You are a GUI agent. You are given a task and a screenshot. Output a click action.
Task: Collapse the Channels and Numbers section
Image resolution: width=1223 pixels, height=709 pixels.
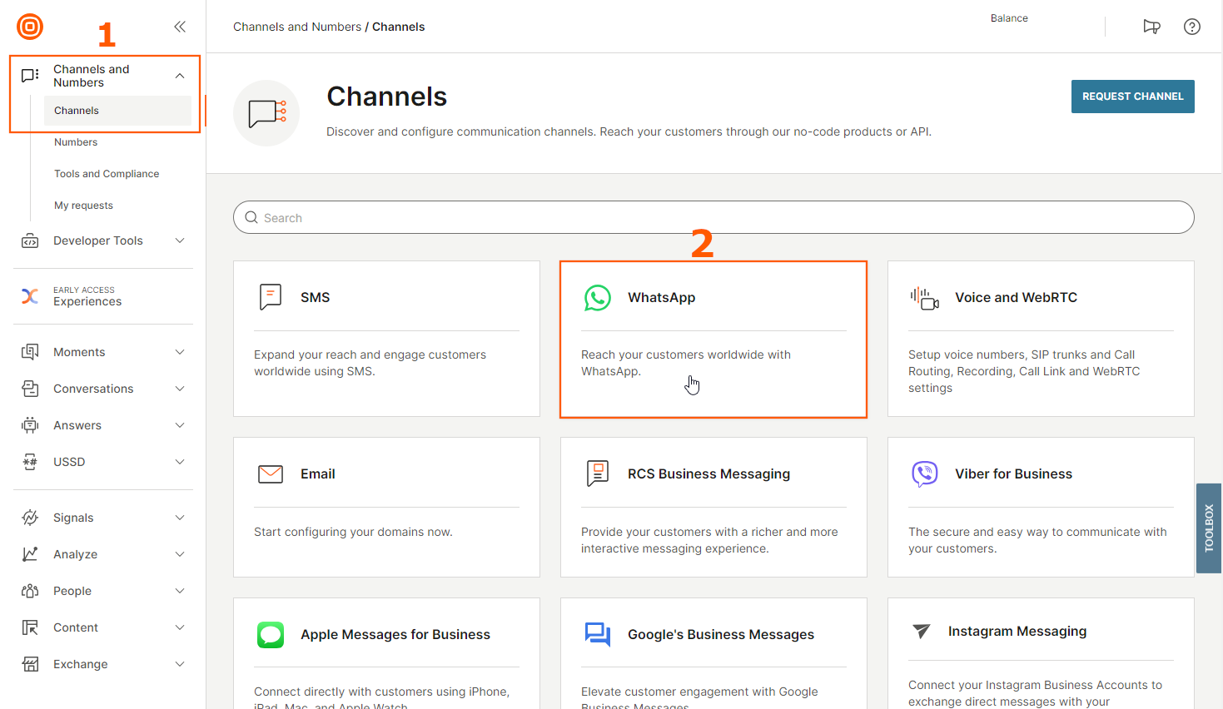tap(180, 76)
